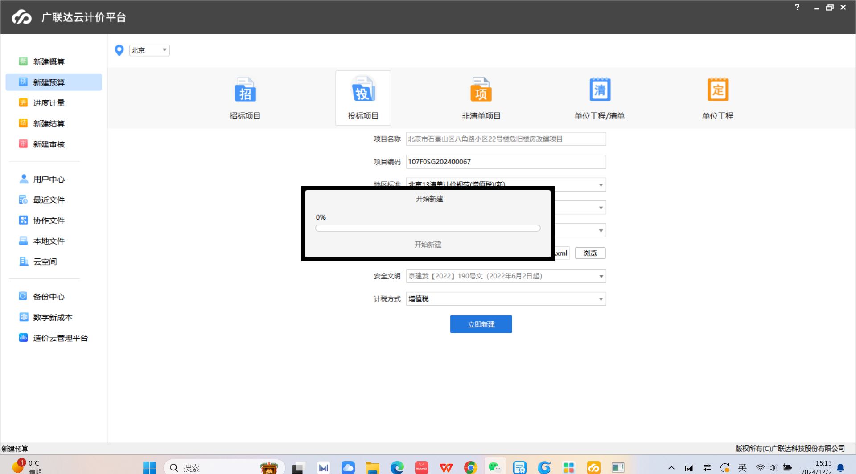
Task: Click the 数字新成本 icon
Action: click(23, 317)
